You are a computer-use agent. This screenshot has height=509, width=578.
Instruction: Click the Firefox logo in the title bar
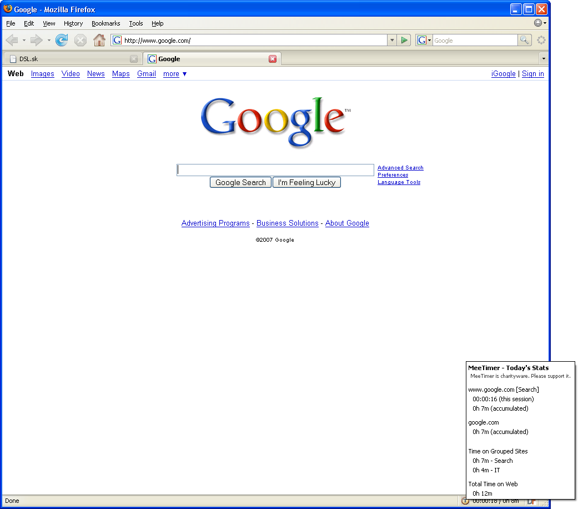coord(8,9)
